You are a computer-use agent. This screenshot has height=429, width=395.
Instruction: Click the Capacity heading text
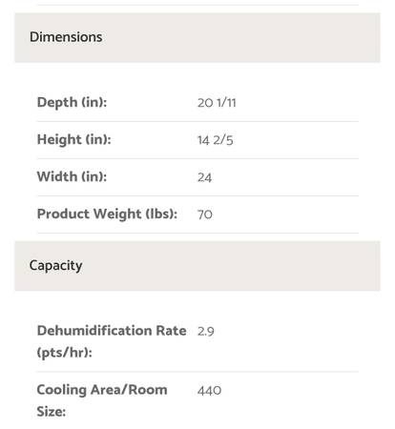click(56, 266)
